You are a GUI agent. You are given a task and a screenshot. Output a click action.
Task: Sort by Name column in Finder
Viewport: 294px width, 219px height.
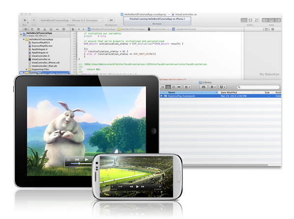coord(189,92)
